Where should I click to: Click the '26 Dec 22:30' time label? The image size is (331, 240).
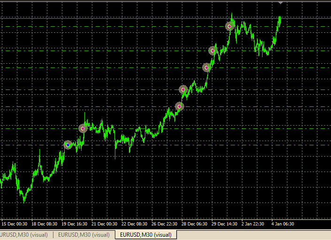coord(164,224)
